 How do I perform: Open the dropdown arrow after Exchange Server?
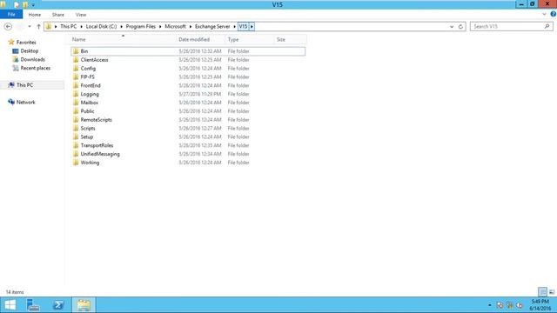(x=234, y=27)
